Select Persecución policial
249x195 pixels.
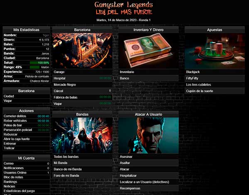[x=27, y=130]
